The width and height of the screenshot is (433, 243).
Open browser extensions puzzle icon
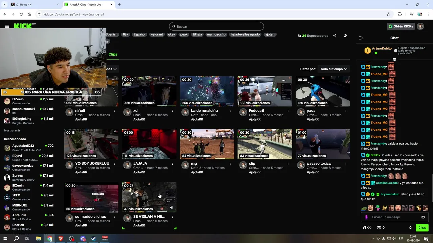400,14
